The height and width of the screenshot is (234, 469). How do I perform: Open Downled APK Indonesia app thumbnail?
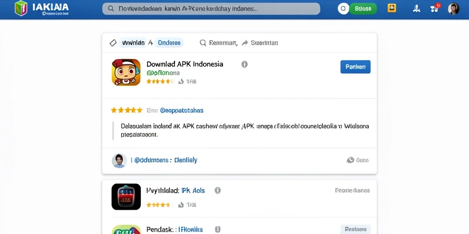[x=126, y=72]
